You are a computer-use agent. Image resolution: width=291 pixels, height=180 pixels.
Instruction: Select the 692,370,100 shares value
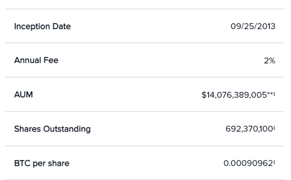click(249, 129)
